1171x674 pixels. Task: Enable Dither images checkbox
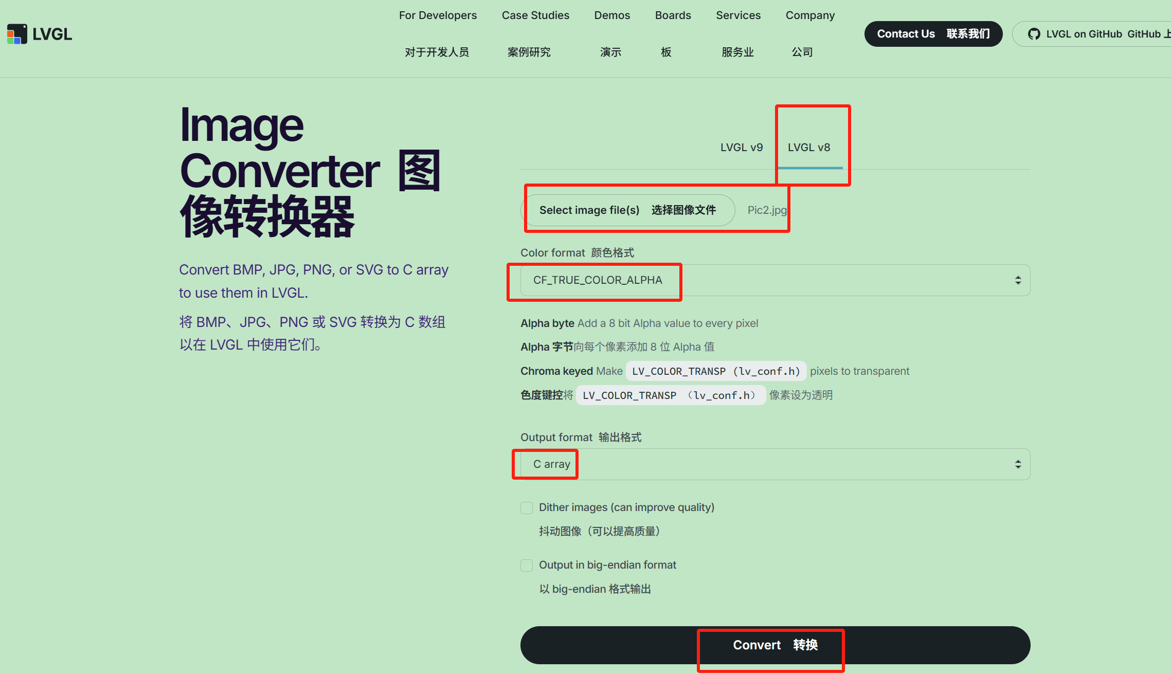(x=527, y=508)
